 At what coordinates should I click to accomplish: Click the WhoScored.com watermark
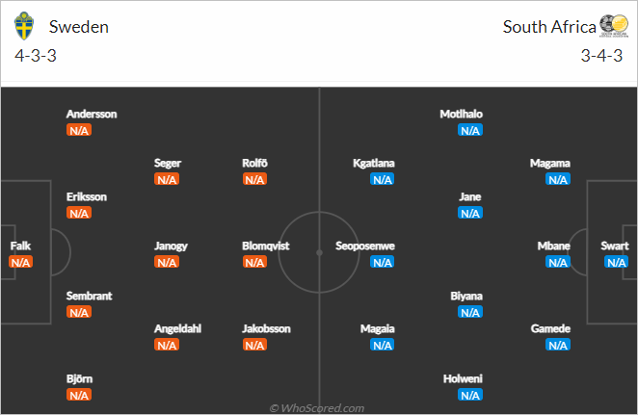(x=317, y=408)
